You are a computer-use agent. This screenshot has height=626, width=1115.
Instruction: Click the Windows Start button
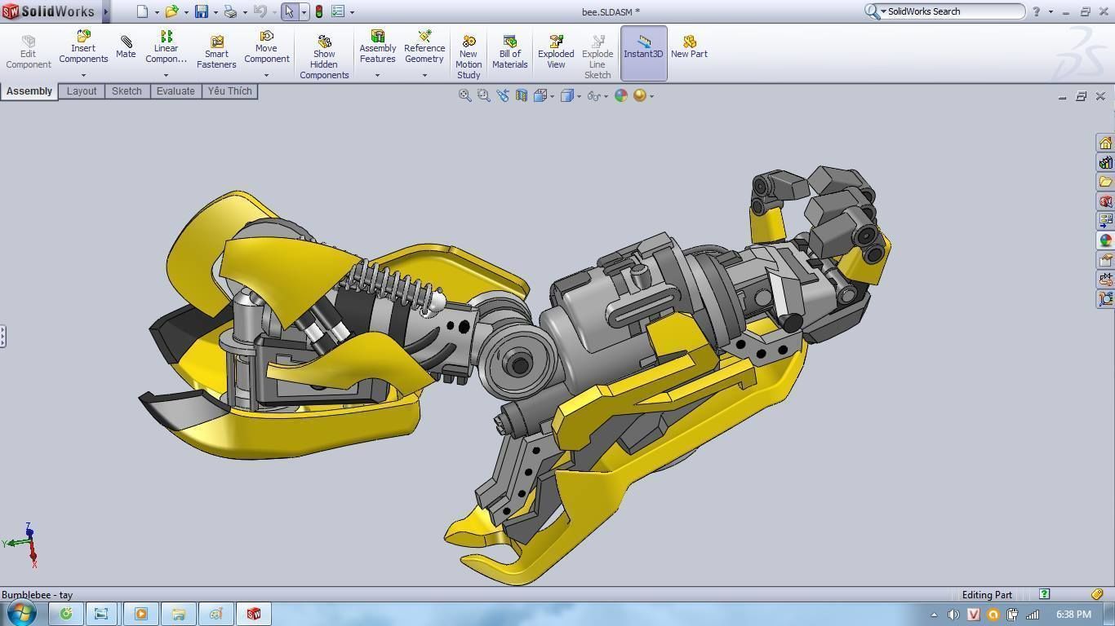[x=21, y=614]
